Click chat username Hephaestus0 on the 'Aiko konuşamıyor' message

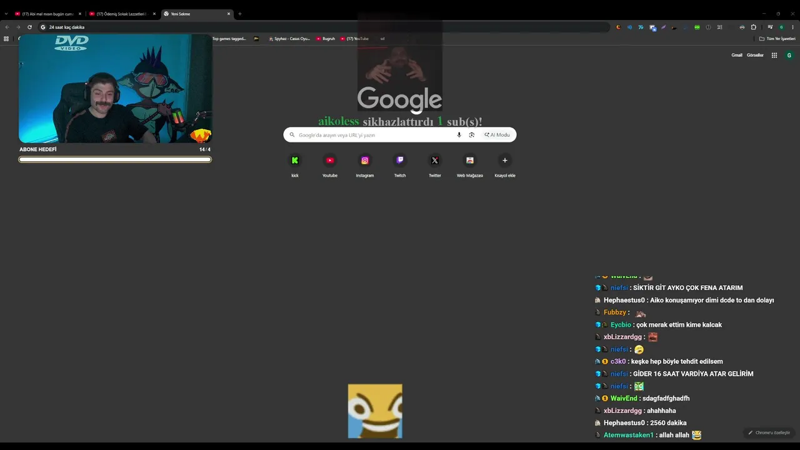coord(624,301)
